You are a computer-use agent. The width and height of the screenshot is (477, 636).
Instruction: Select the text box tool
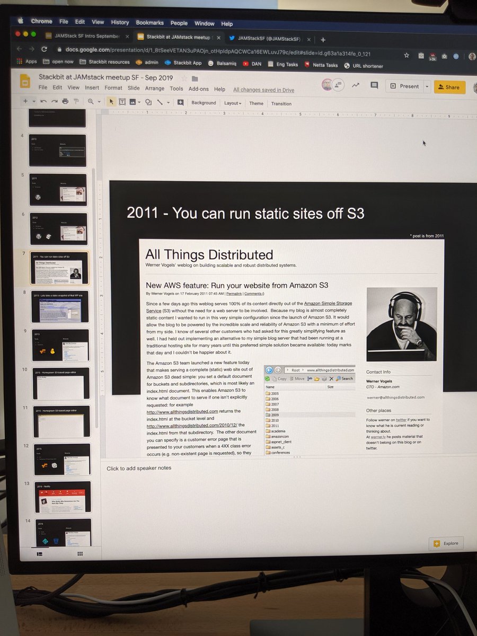coord(122,102)
